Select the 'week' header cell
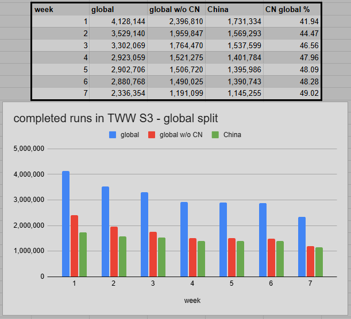Image resolution: width=351 pixels, height=319 pixels. [60, 9]
